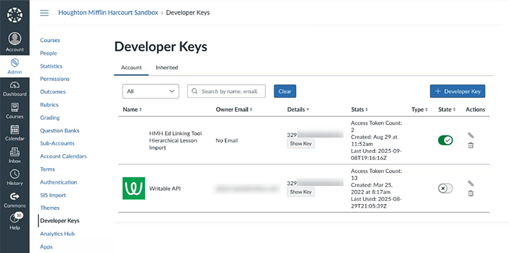Open Question Banks in the admin sidebar
This screenshot has height=253, width=509.
(59, 131)
